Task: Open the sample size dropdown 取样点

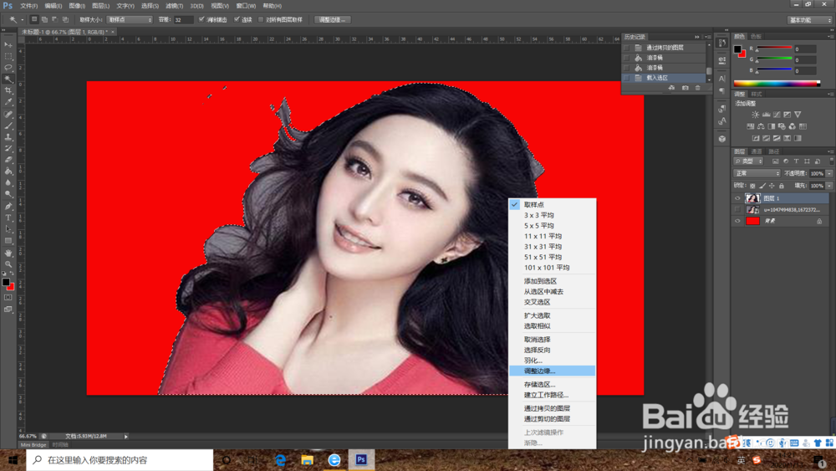Action: 130,20
